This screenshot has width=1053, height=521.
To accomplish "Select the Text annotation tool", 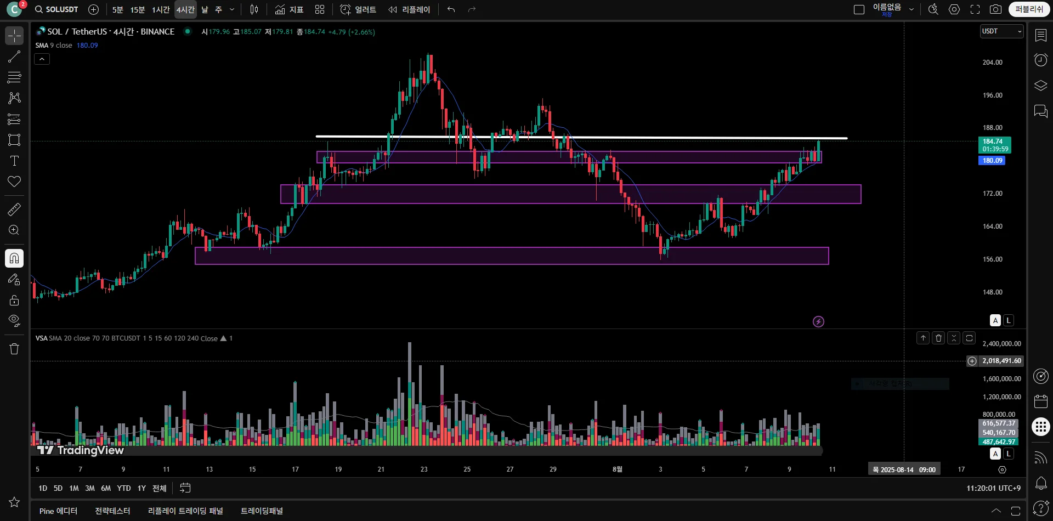I will (14, 161).
